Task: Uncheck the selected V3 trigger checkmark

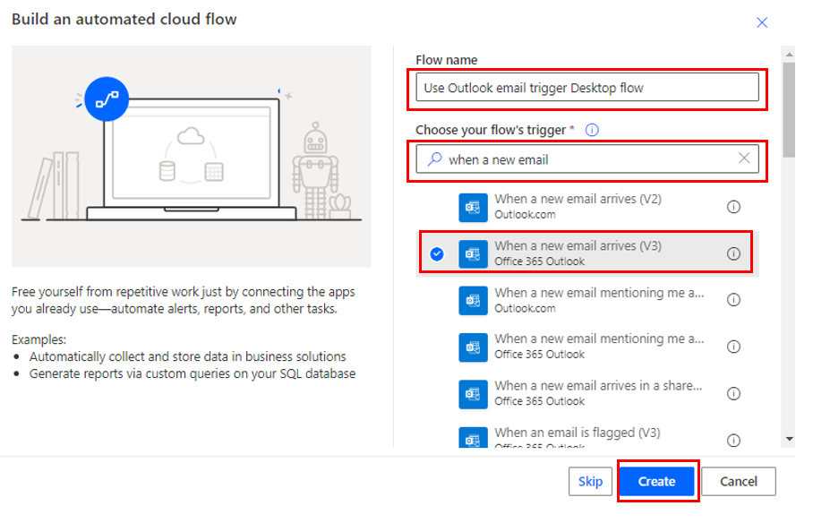Action: coord(436,253)
